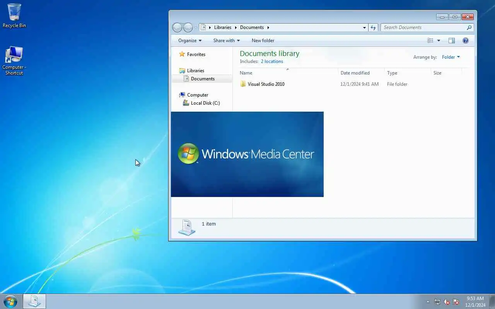495x309 pixels.
Task: Toggle the preview pane
Action: 451,41
